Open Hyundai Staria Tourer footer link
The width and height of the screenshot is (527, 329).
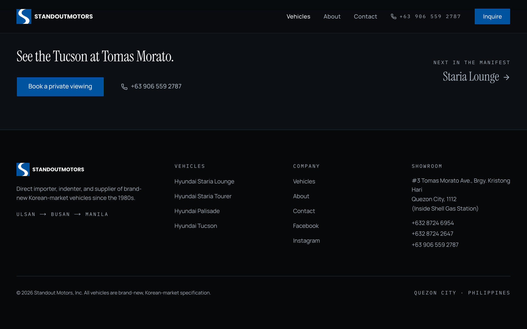pyautogui.click(x=203, y=196)
